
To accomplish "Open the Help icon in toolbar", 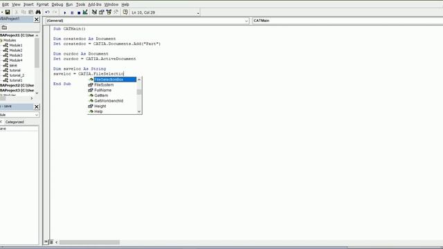I will coord(125,12).
